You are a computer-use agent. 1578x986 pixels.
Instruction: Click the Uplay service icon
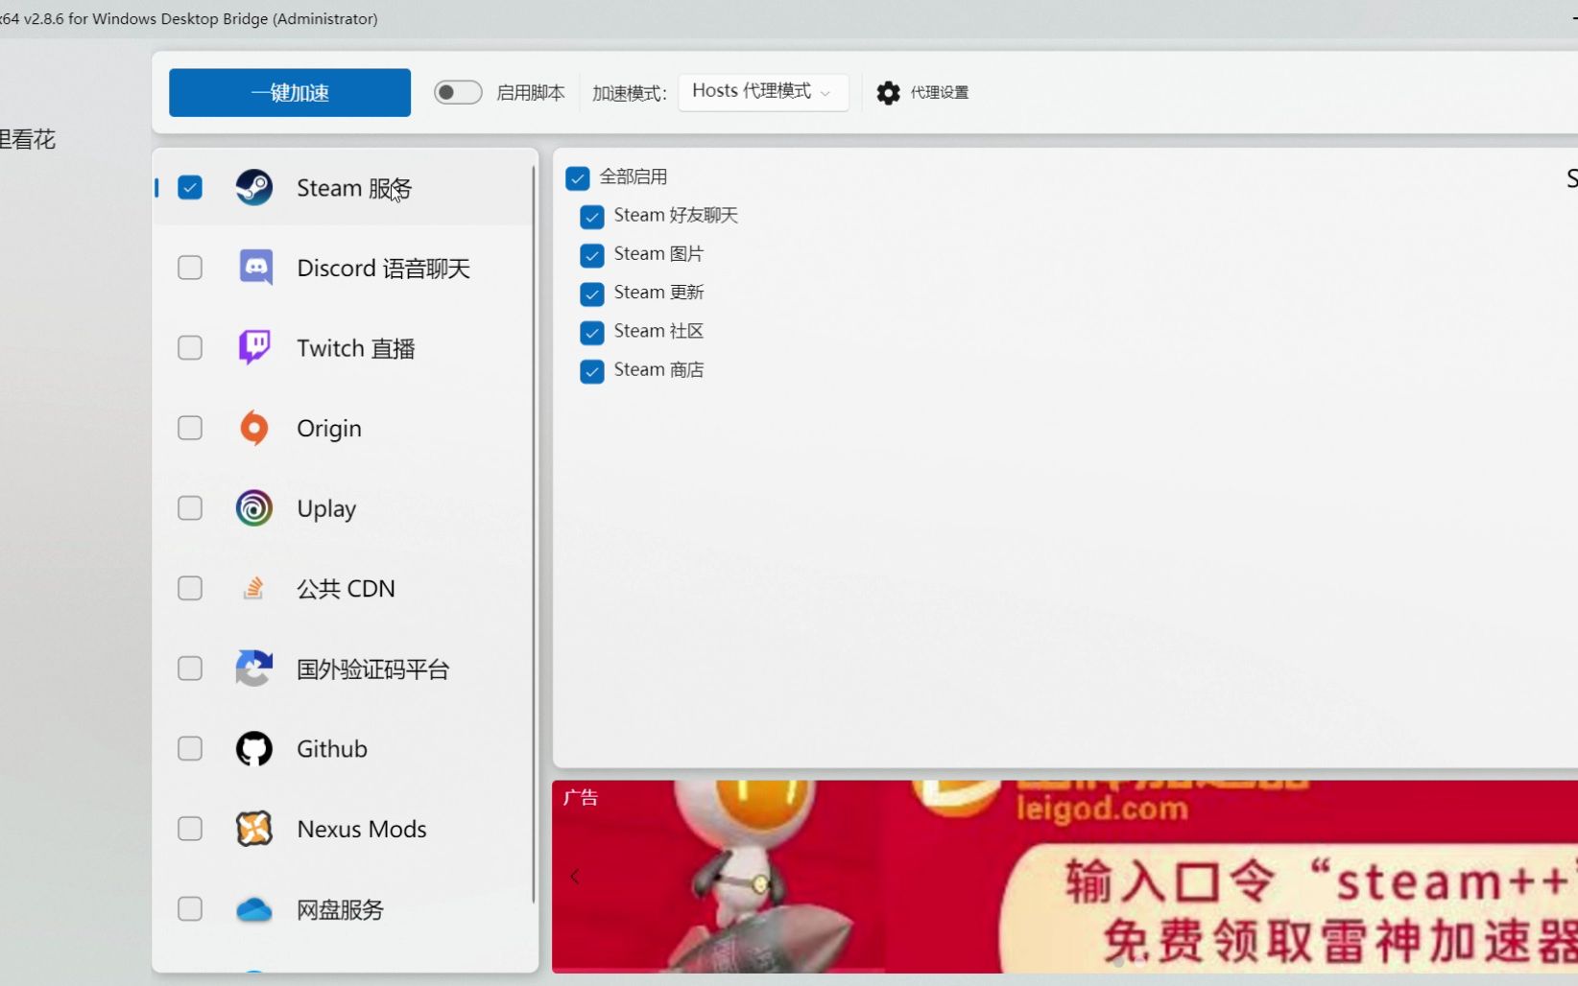[x=253, y=508]
